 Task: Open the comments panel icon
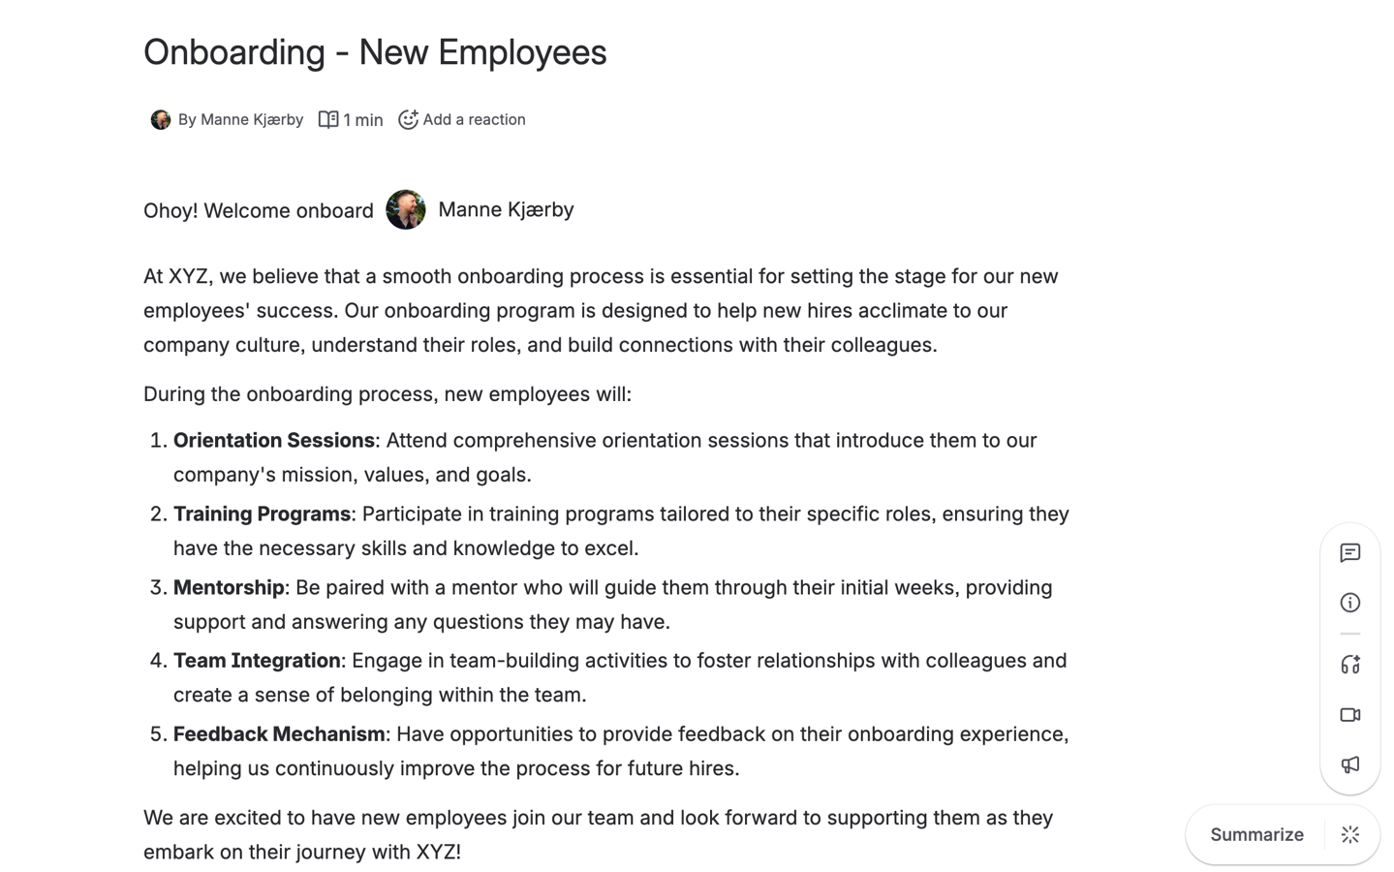[1349, 553]
